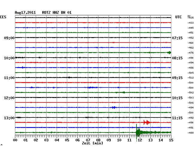The height and width of the screenshot is (148, 195).
Task: Click the 11:00 local time label
Action: (9, 78)
